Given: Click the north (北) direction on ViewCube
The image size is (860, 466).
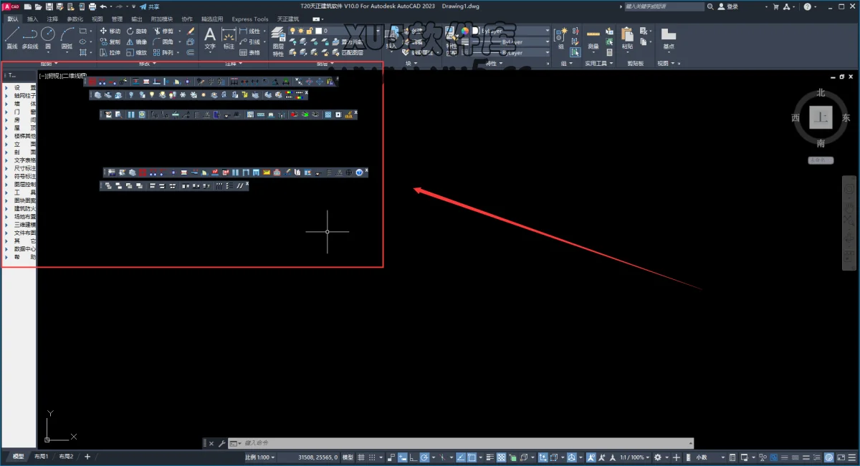Looking at the screenshot, I should [821, 93].
